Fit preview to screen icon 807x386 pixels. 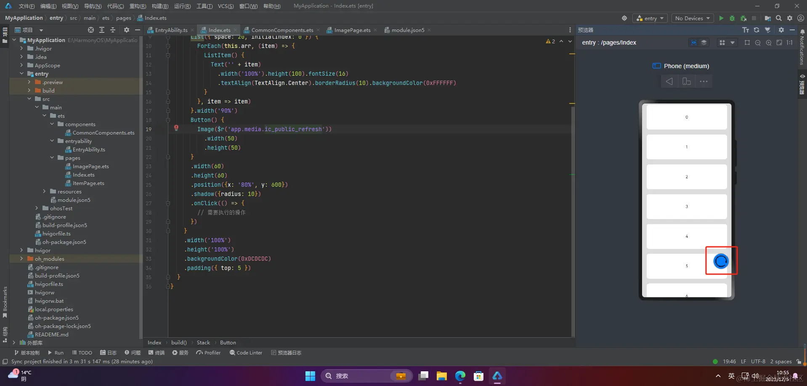click(x=779, y=42)
